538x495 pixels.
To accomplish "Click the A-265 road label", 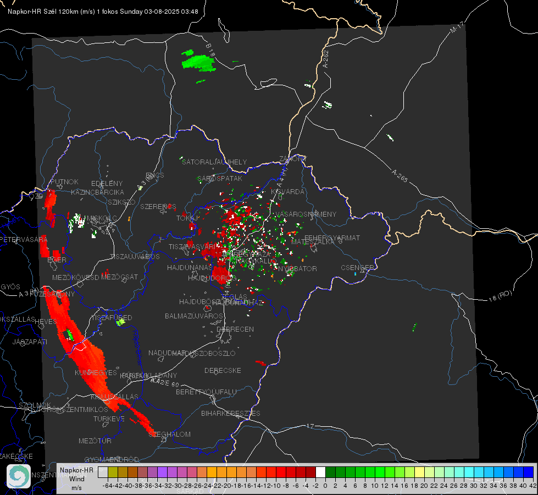I will click(400, 176).
